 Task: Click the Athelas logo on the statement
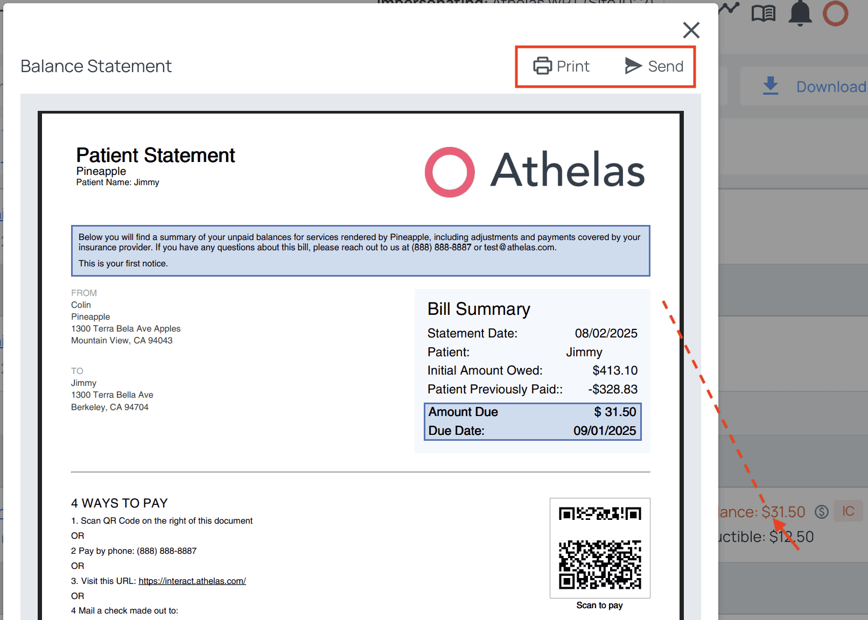535,172
